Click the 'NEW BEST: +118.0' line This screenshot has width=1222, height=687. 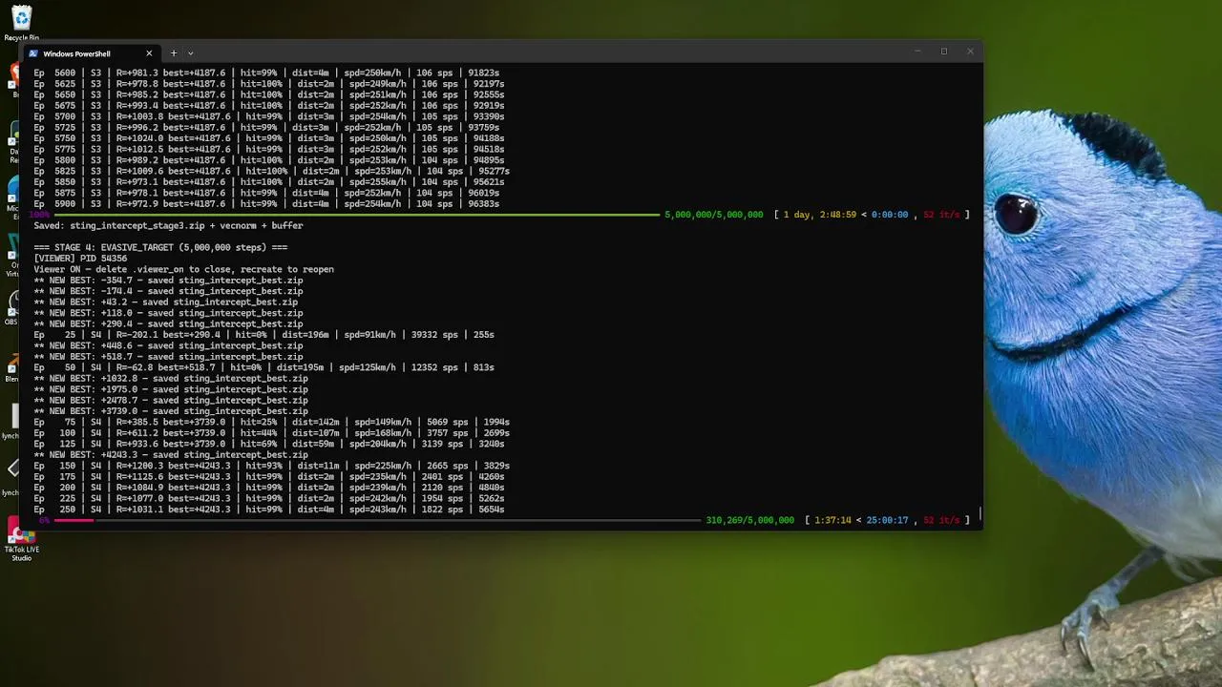168,313
